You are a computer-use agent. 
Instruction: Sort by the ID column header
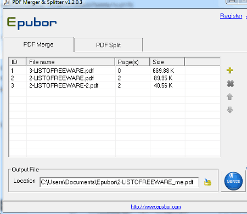(18, 62)
